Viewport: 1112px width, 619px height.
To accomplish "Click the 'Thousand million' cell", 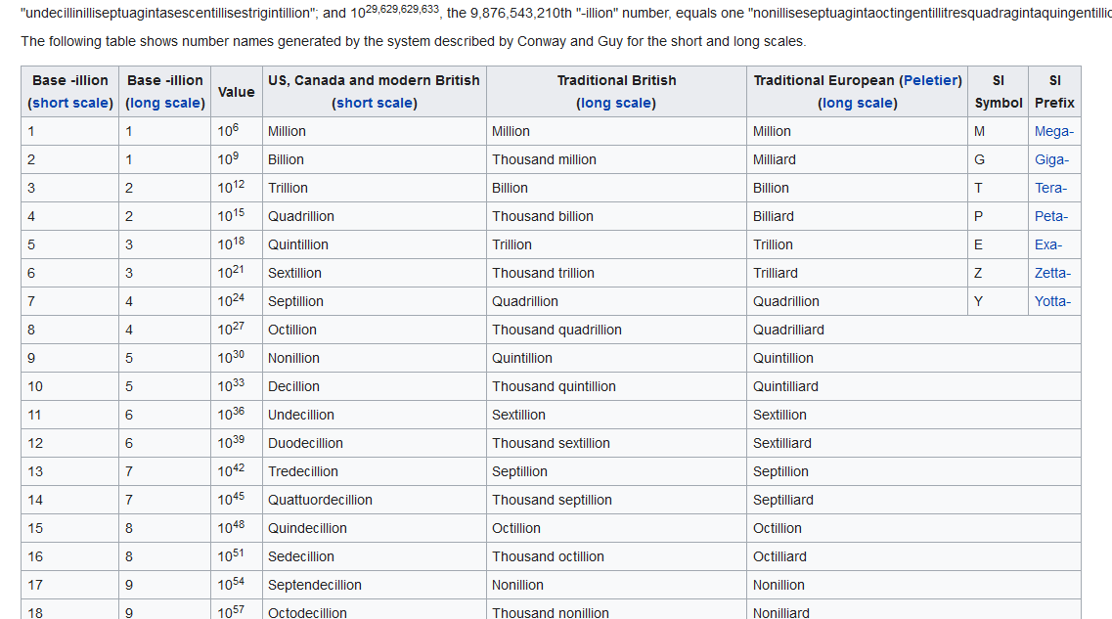I will pyautogui.click(x=616, y=159).
